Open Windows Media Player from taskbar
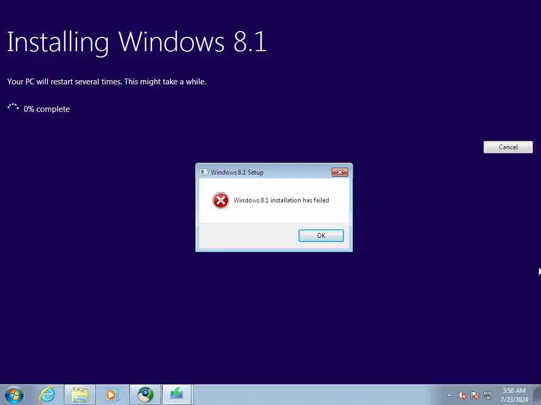 [111, 394]
